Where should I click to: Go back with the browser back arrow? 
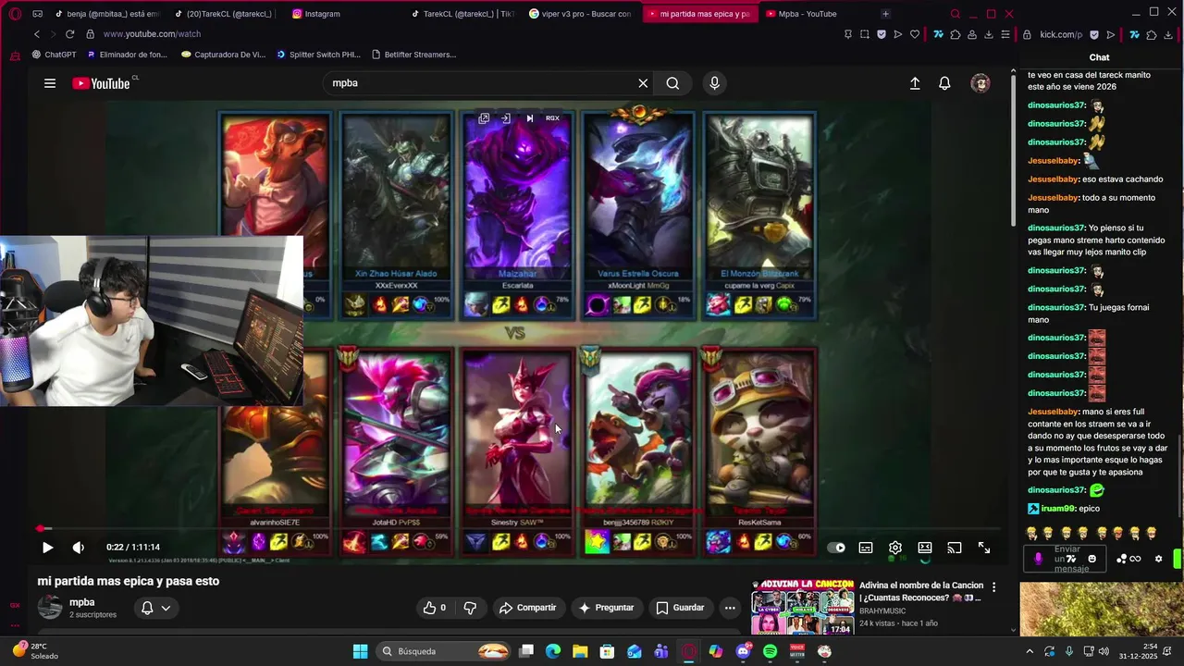pos(37,34)
